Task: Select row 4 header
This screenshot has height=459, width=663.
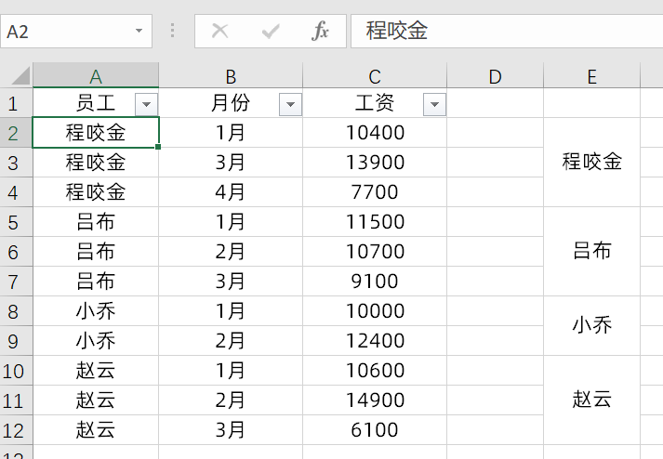Action: pos(16,192)
